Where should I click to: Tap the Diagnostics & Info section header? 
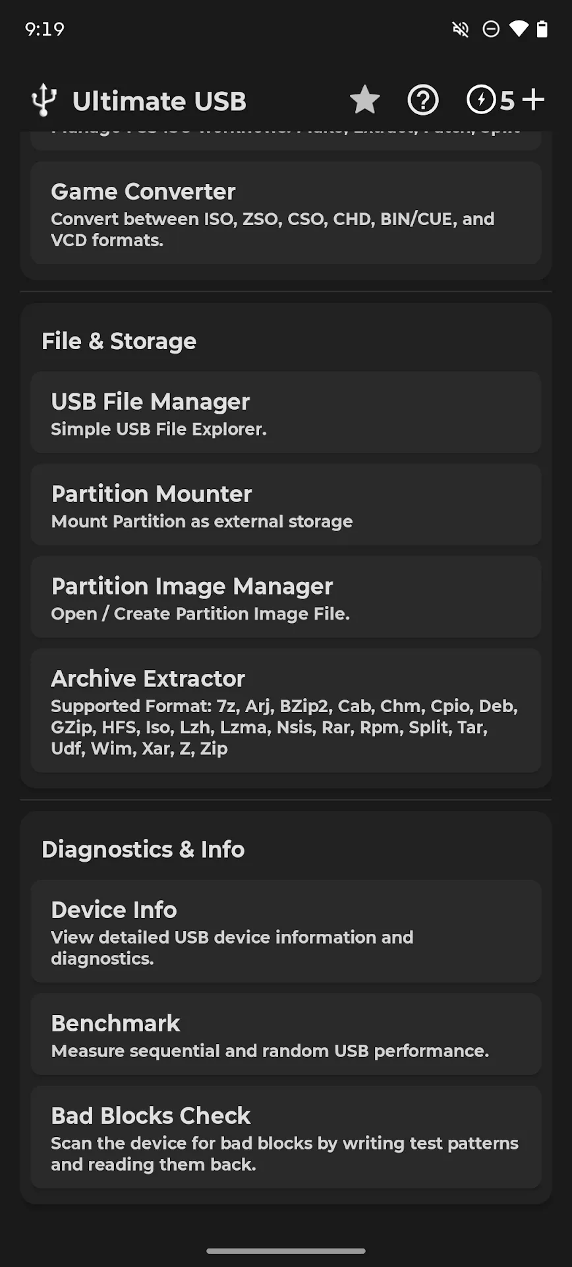143,849
